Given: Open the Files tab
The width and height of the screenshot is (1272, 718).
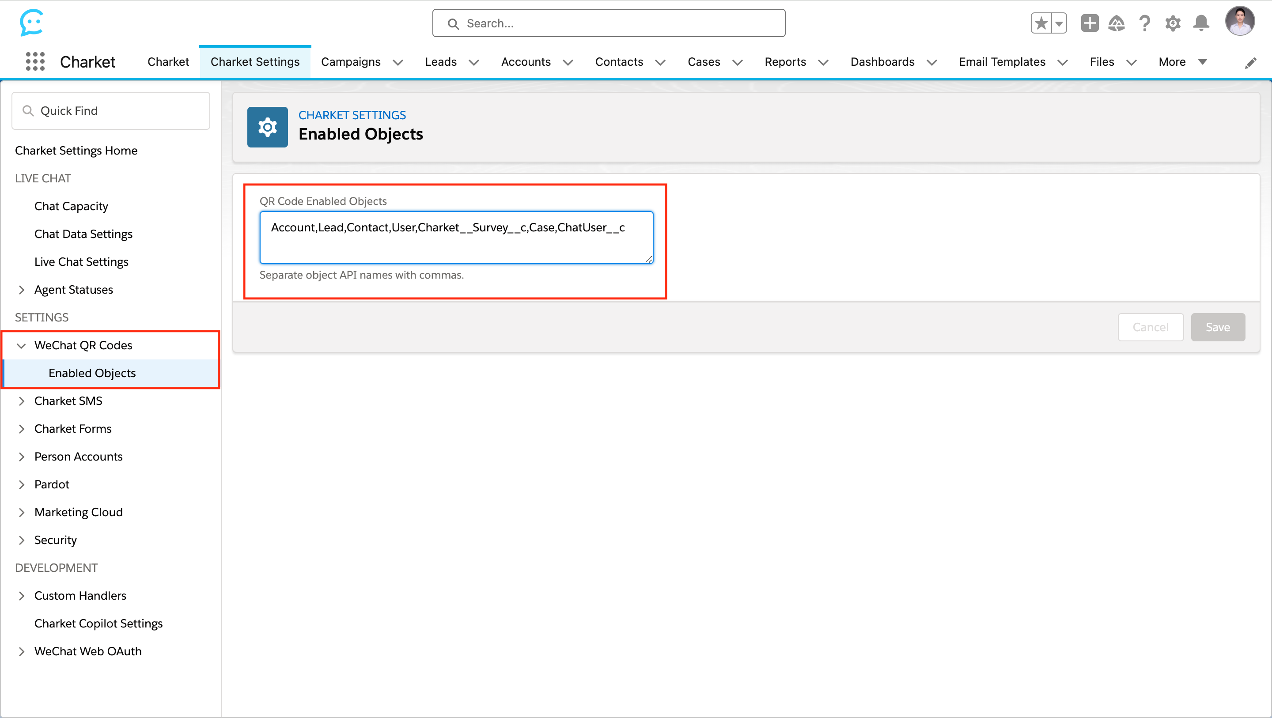Looking at the screenshot, I should pyautogui.click(x=1102, y=62).
